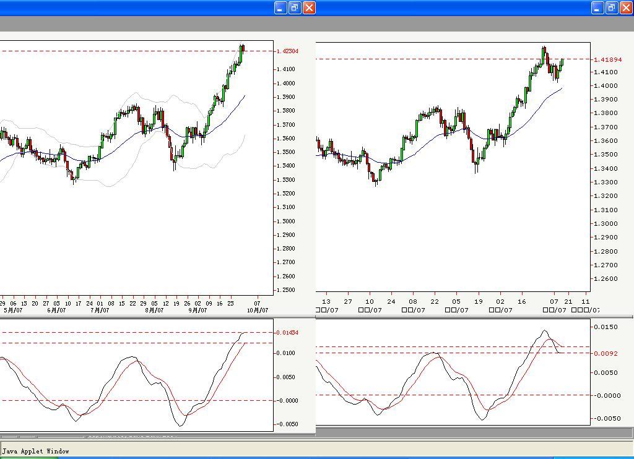Click the 9月/07 date label
The image size is (634, 459).
coord(198,311)
